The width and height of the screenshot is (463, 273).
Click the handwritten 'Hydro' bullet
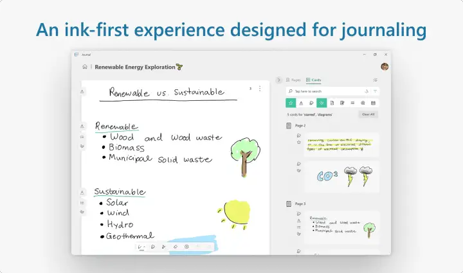click(120, 224)
